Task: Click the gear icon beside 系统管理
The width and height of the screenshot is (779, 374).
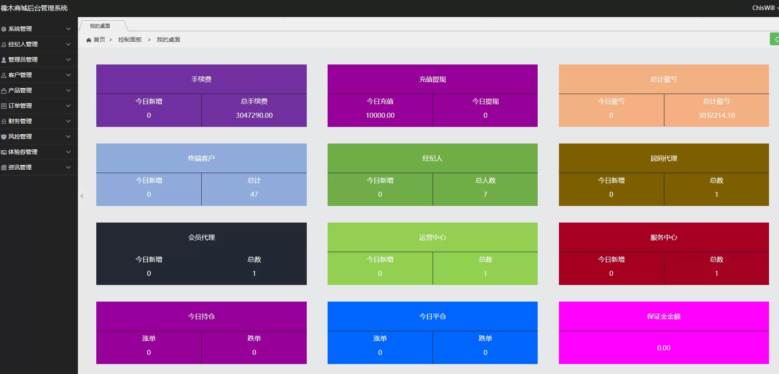Action: [4, 29]
